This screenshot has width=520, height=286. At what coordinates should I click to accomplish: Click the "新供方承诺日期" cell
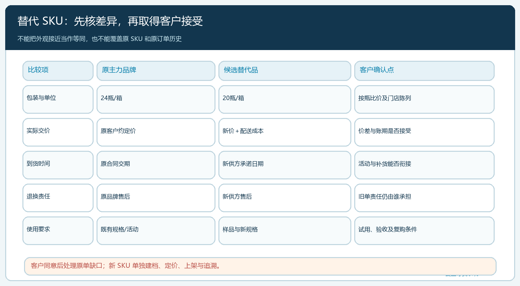[285, 165]
